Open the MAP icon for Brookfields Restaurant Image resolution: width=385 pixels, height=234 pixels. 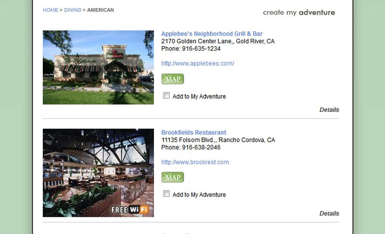tap(173, 177)
